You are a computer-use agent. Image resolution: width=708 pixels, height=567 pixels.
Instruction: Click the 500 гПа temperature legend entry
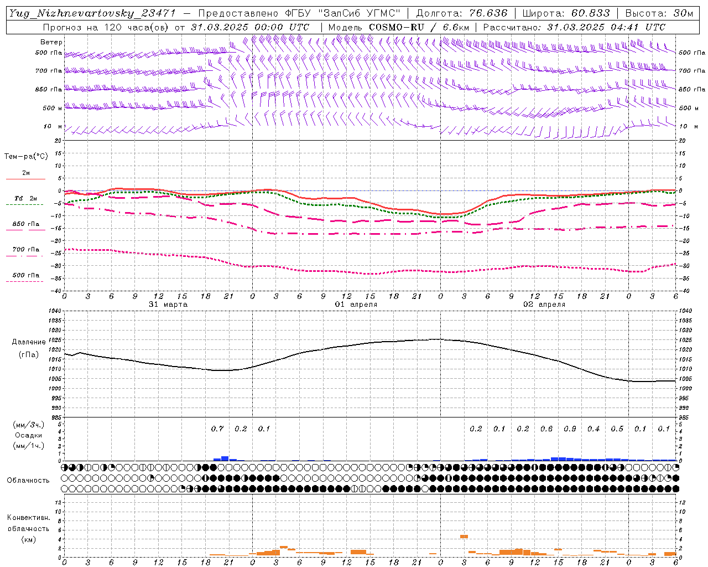point(26,275)
